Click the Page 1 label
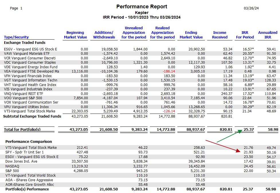The width and height of the screenshot is (280, 193). (16, 8)
